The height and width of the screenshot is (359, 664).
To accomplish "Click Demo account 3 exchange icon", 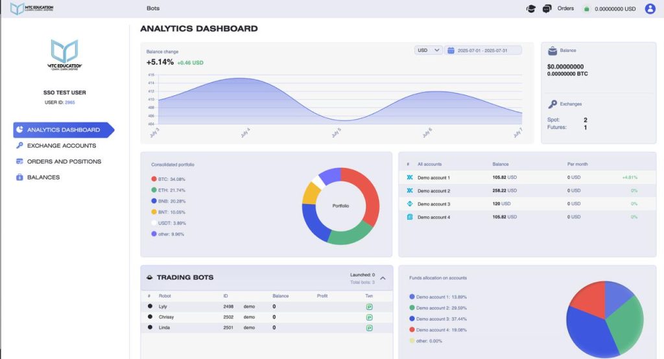I will pyautogui.click(x=410, y=203).
